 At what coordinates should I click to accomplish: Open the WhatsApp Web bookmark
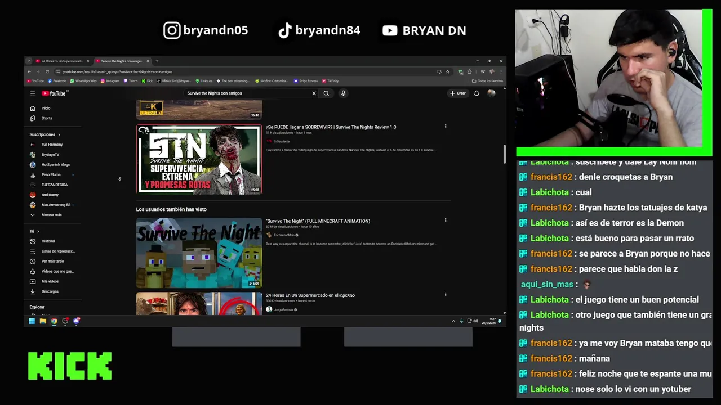pos(83,81)
